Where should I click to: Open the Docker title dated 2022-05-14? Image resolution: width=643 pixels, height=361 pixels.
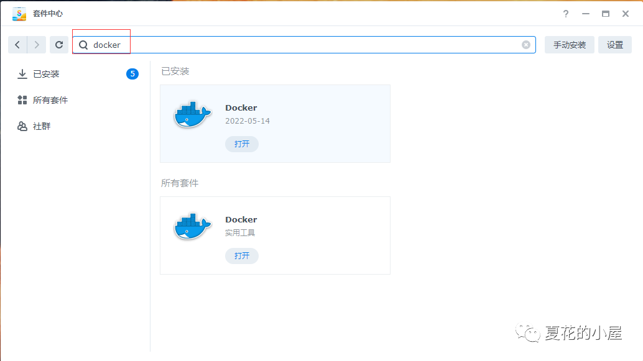coord(241,107)
